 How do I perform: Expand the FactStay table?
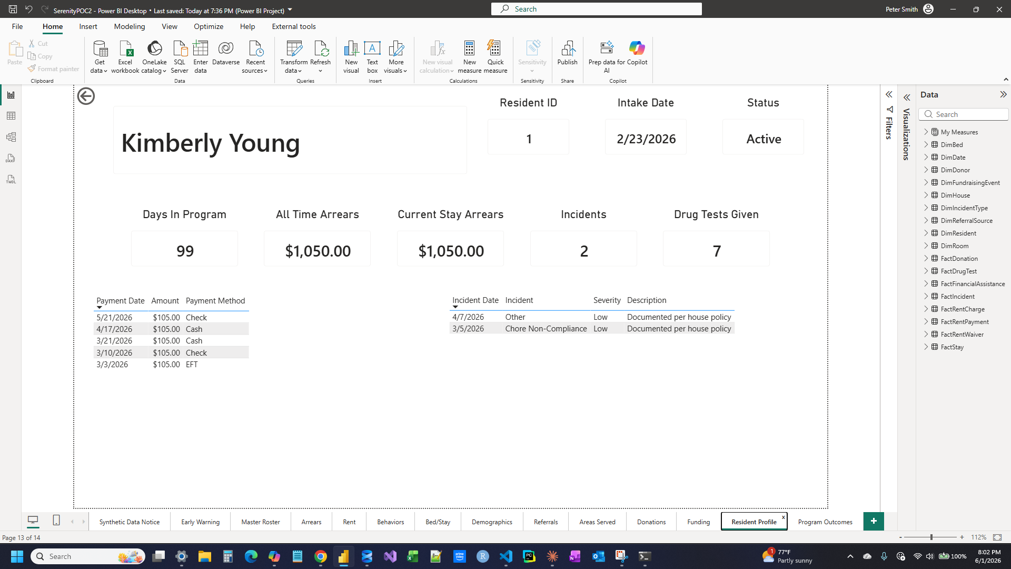tap(926, 347)
